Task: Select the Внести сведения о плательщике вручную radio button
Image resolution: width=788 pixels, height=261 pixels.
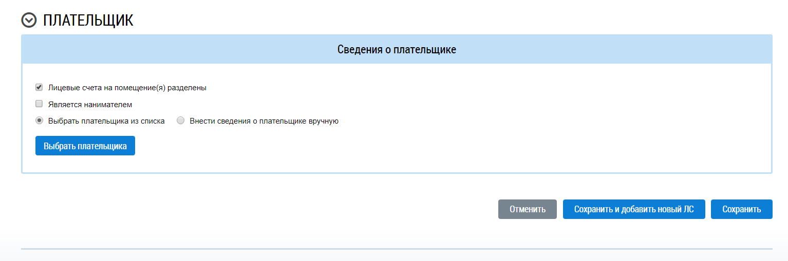Action: click(180, 121)
